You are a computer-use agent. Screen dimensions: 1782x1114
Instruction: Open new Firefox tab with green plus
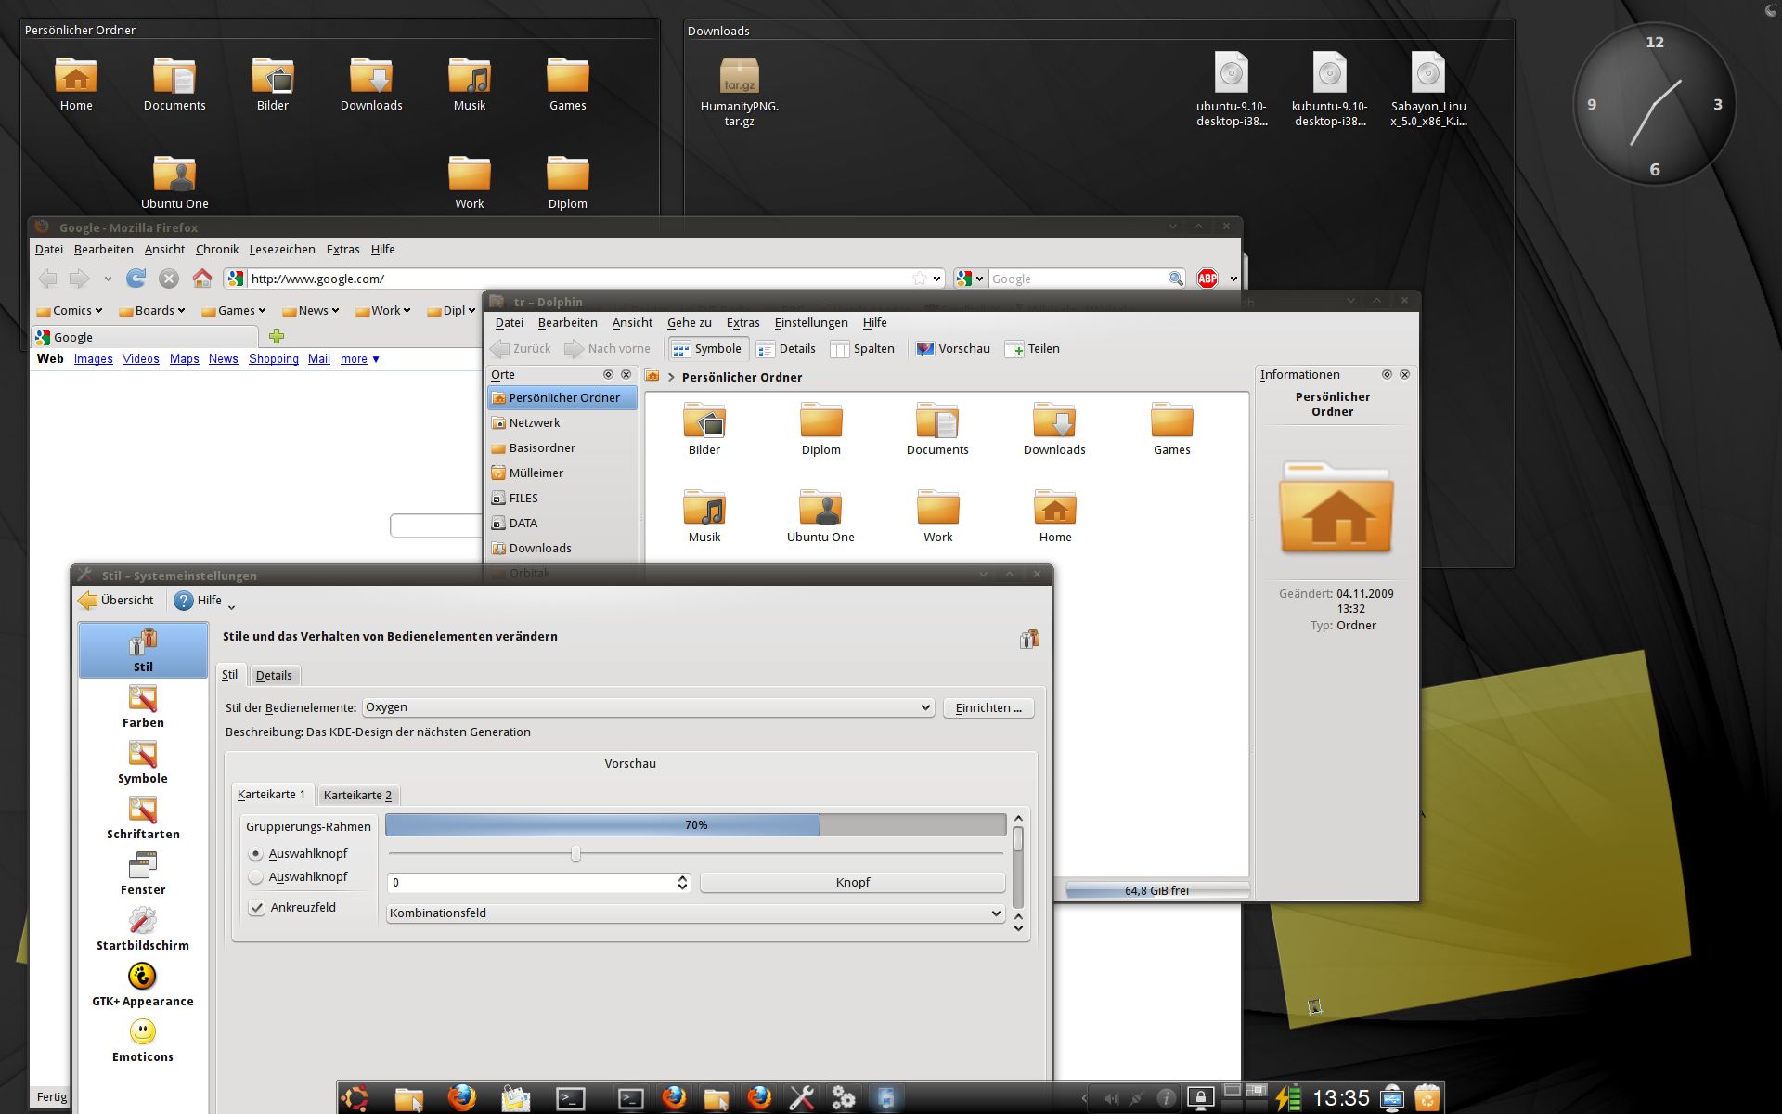click(x=276, y=336)
